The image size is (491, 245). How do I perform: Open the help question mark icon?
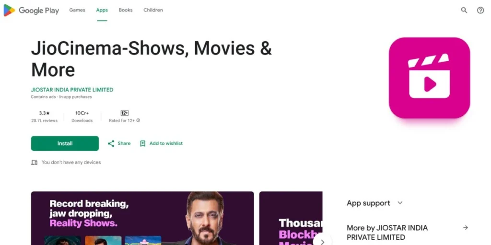click(480, 11)
